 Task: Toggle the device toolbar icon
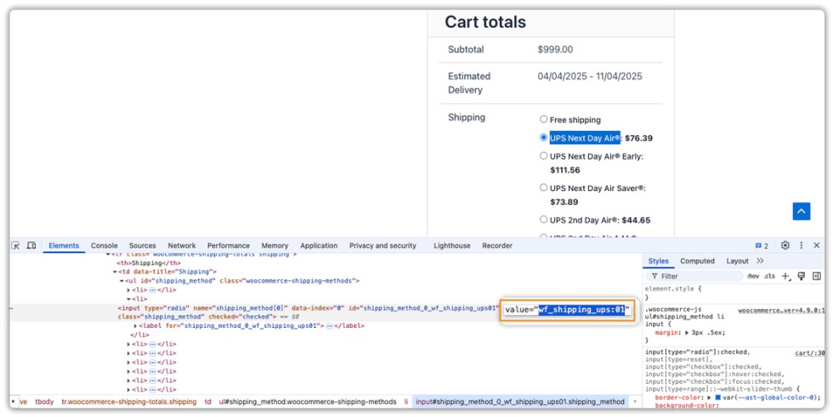coord(31,245)
